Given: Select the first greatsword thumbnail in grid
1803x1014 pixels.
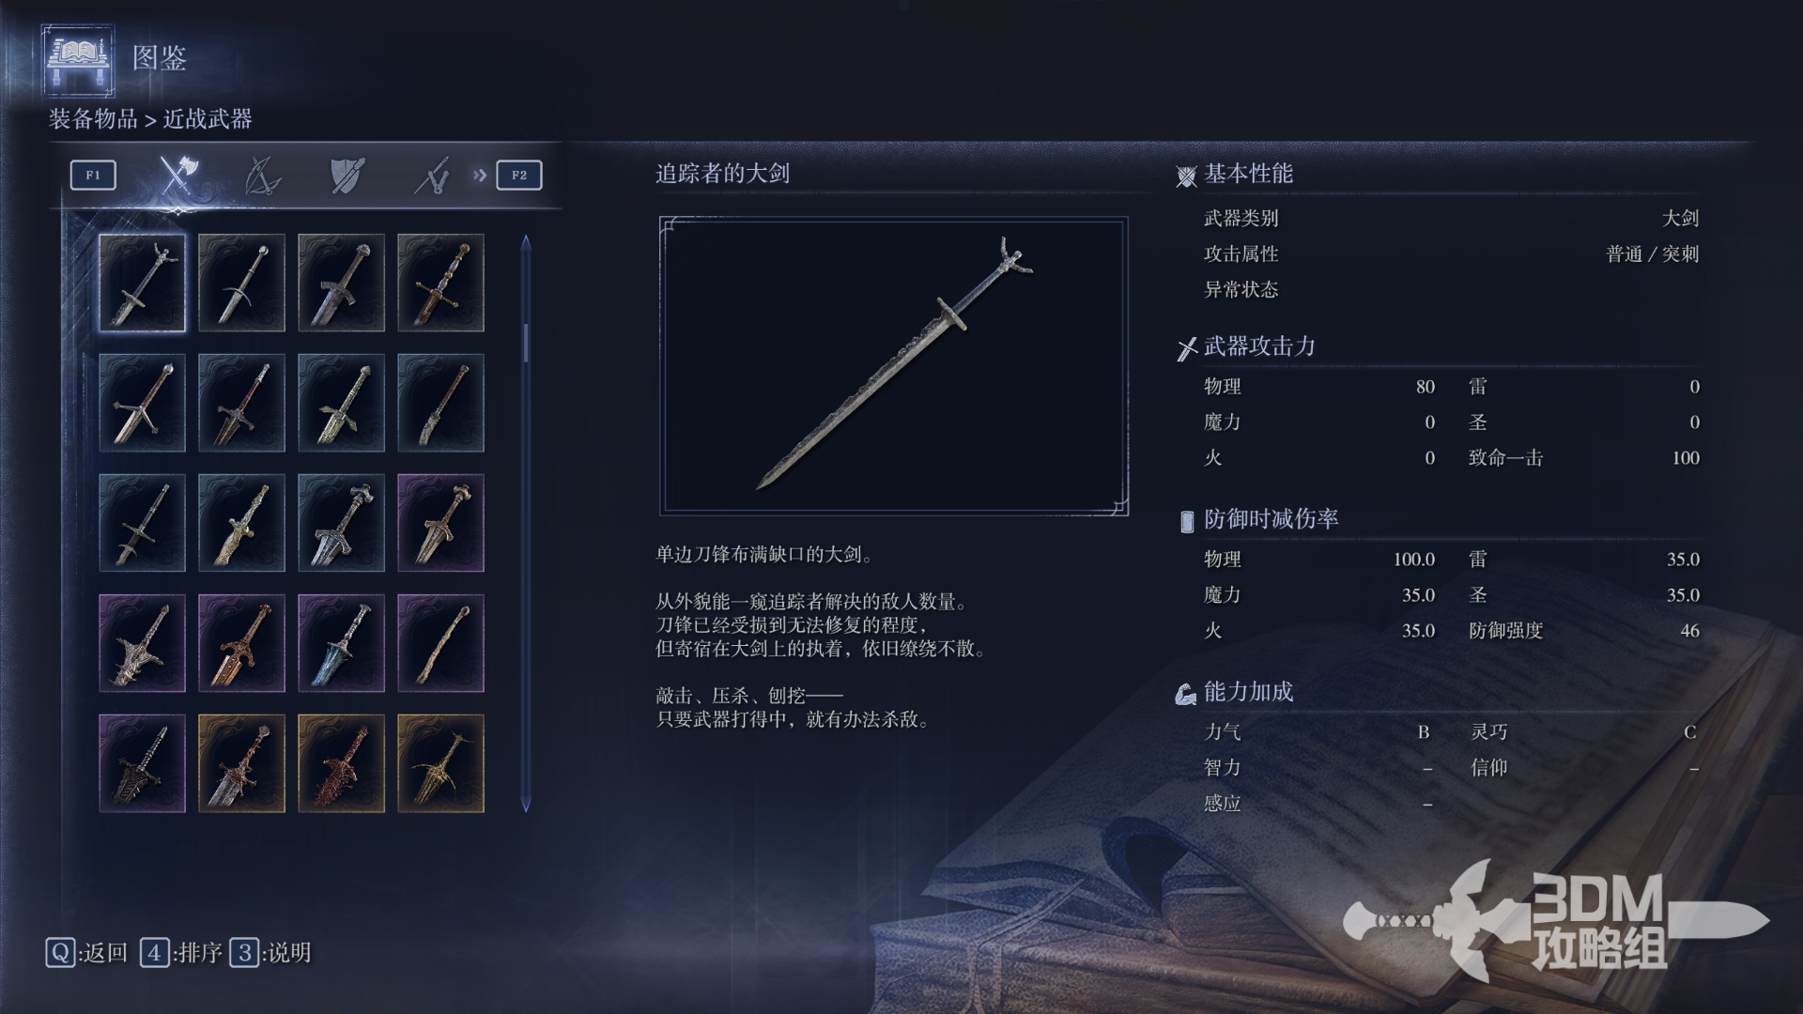Looking at the screenshot, I should click(142, 283).
